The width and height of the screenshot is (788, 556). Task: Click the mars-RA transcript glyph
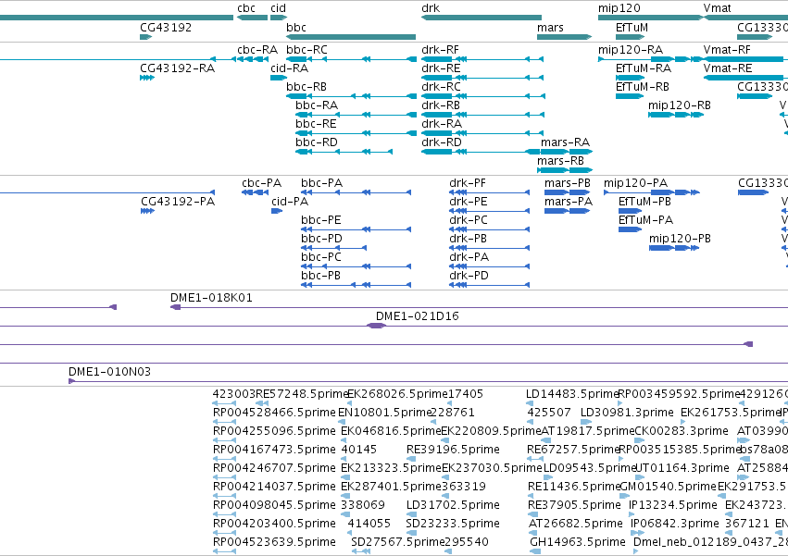[x=567, y=152]
